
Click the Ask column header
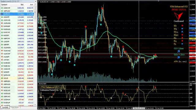32,5
